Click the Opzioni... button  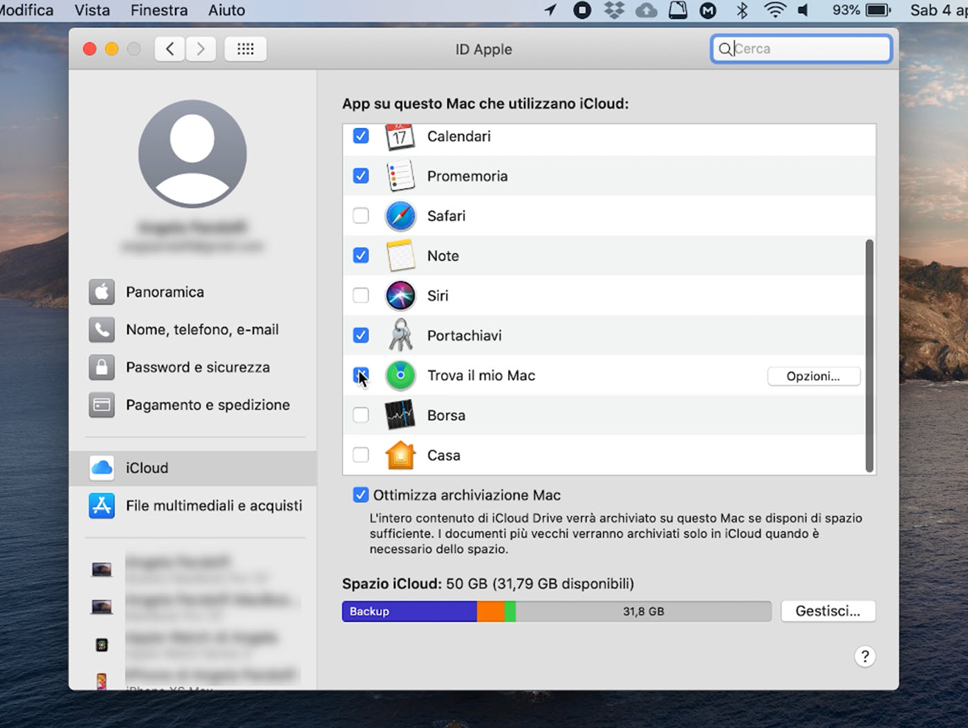tap(813, 376)
